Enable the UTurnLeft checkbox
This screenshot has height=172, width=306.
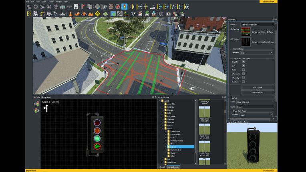pyautogui.click(x=244, y=74)
